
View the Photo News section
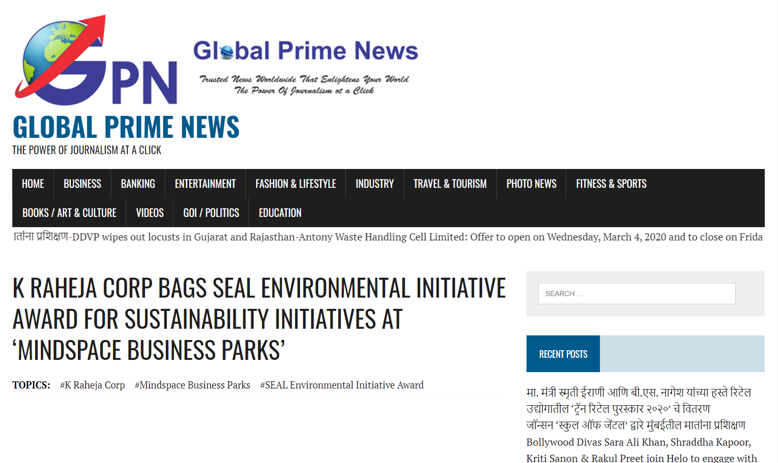531,184
